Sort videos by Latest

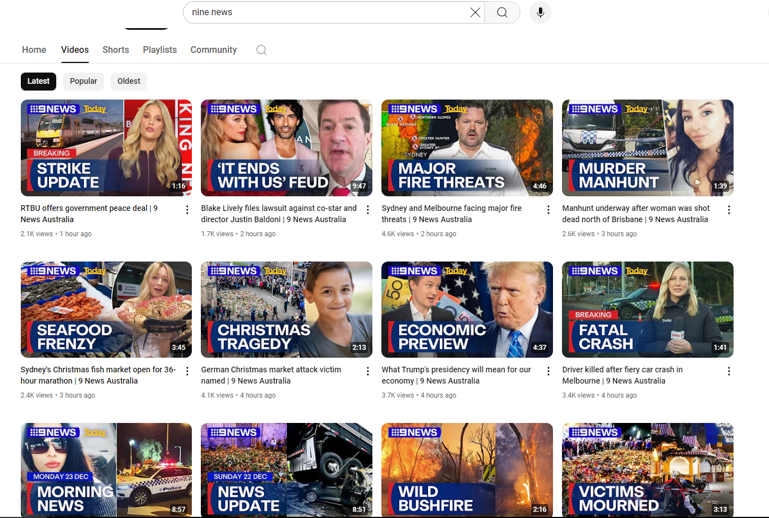tap(39, 81)
